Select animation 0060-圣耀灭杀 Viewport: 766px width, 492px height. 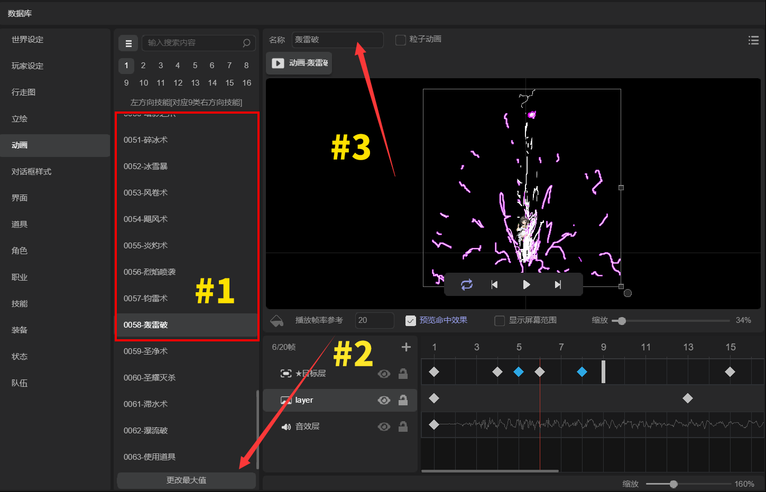click(x=186, y=378)
